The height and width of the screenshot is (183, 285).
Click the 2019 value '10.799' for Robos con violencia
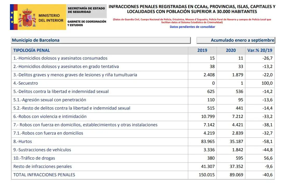pos(202,117)
